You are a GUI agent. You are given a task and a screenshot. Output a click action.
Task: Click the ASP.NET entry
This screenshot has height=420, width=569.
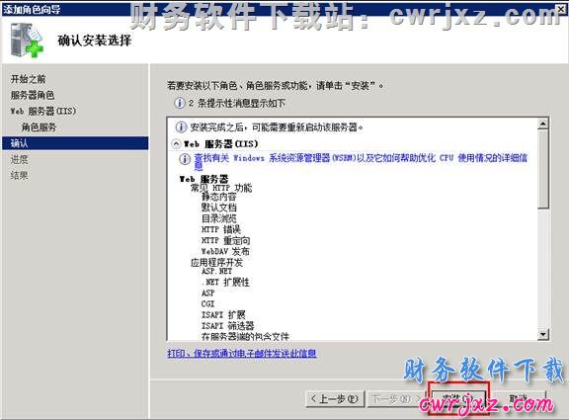click(216, 271)
